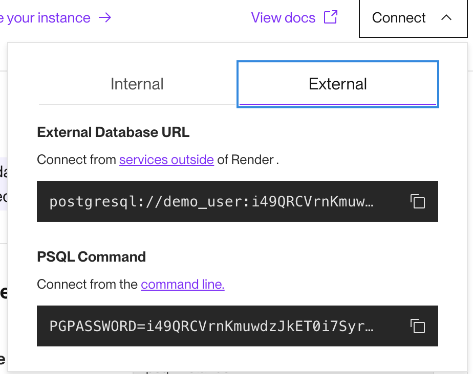Click the PGPASSWORD command text field
This screenshot has height=374, width=473.
211,326
